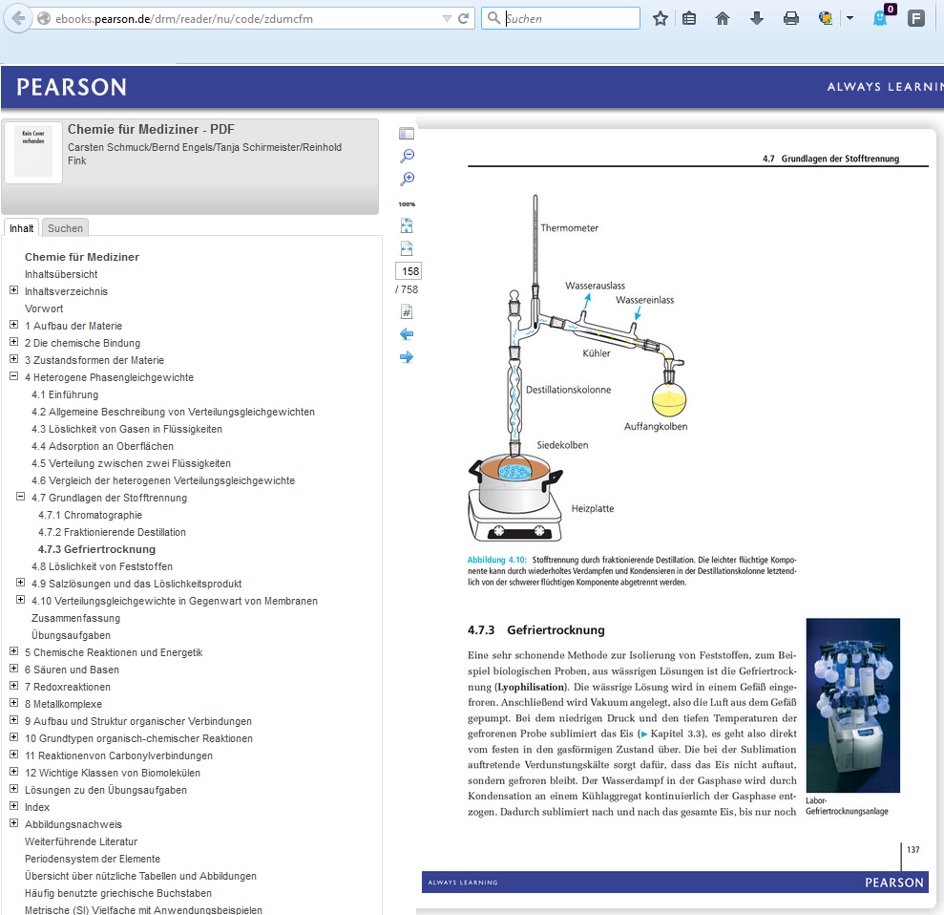The width and height of the screenshot is (944, 915).
Task: Expand section 4.9 Salzlösungen und das Löslichkeitsprodukt
Action: tap(21, 584)
